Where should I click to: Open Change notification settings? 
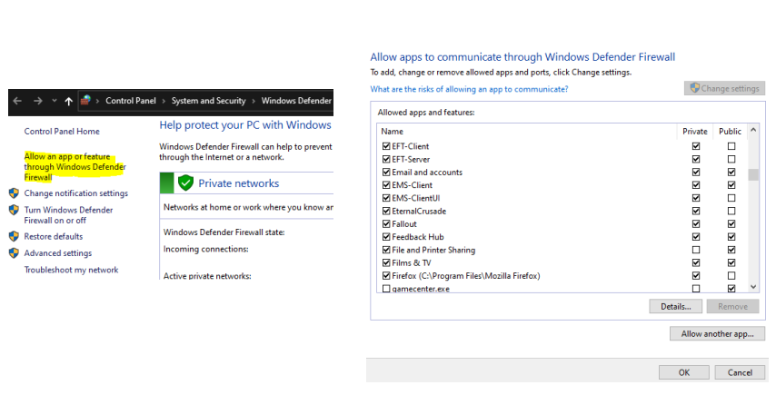tap(76, 193)
